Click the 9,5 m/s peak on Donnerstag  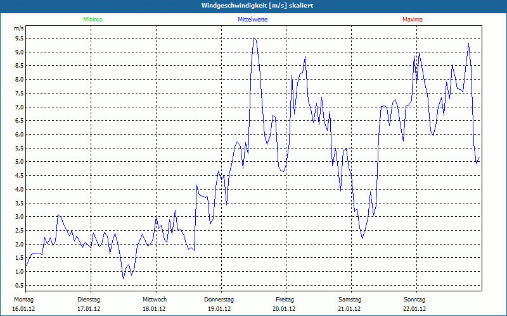click(x=255, y=38)
